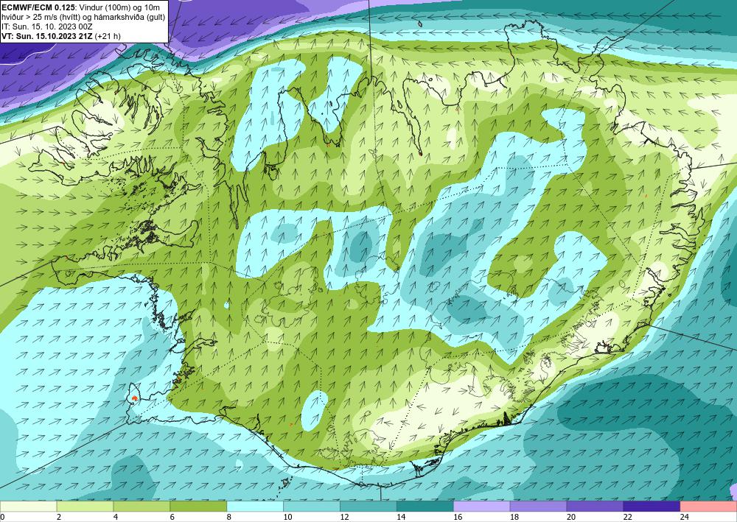Select the violet 20–22 m/s legend swatch
Image resolution: width=737 pixels, height=522 pixels.
[x=595, y=507]
